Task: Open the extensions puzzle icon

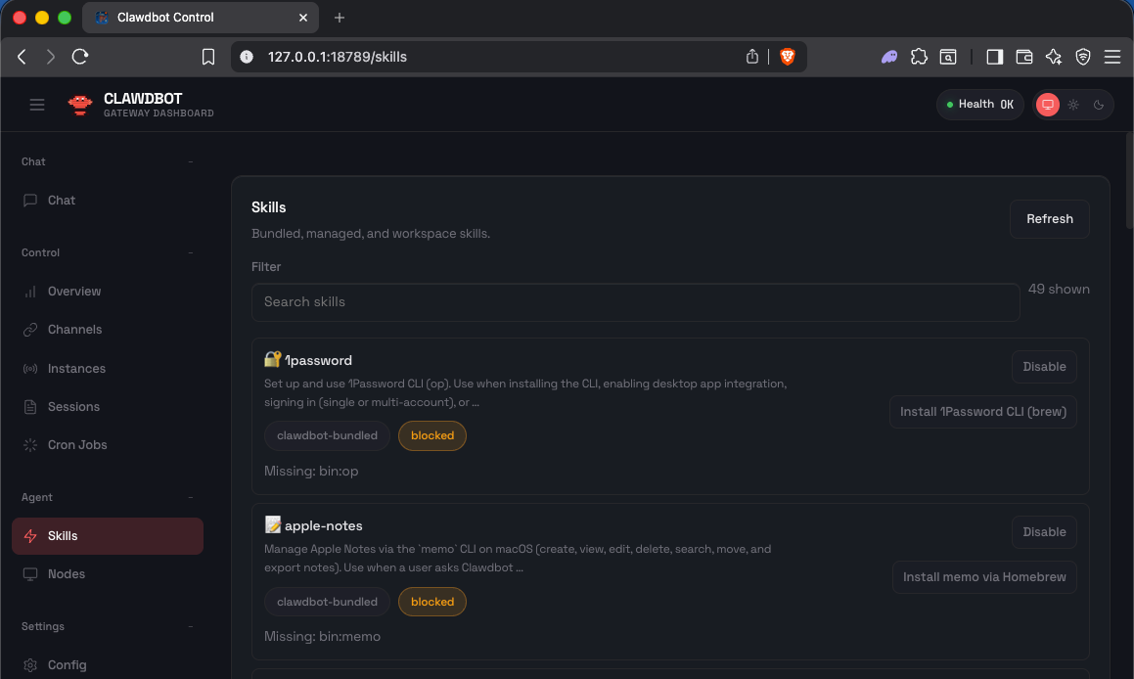Action: (919, 57)
